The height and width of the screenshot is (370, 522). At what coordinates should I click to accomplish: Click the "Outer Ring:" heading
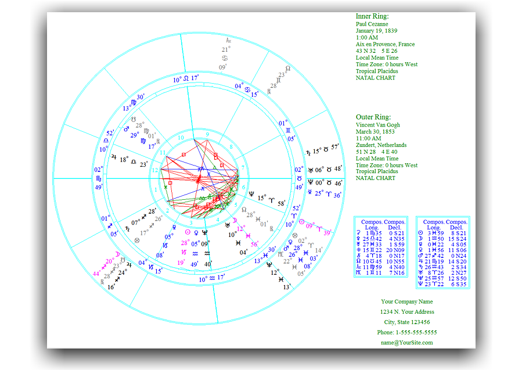pos(373,117)
